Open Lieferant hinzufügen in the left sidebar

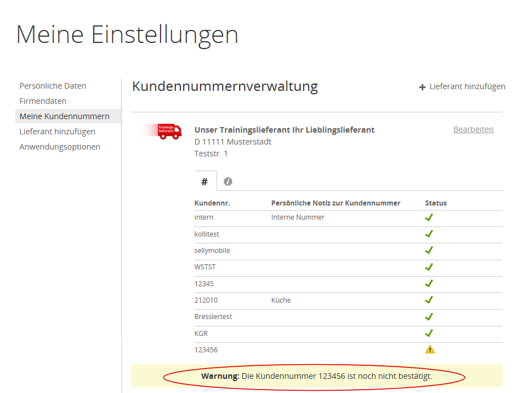coord(57,132)
